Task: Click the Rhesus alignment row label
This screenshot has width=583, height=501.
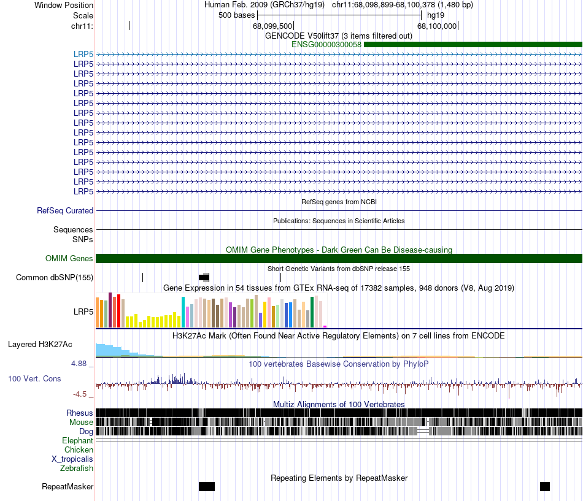Action: pyautogui.click(x=80, y=413)
